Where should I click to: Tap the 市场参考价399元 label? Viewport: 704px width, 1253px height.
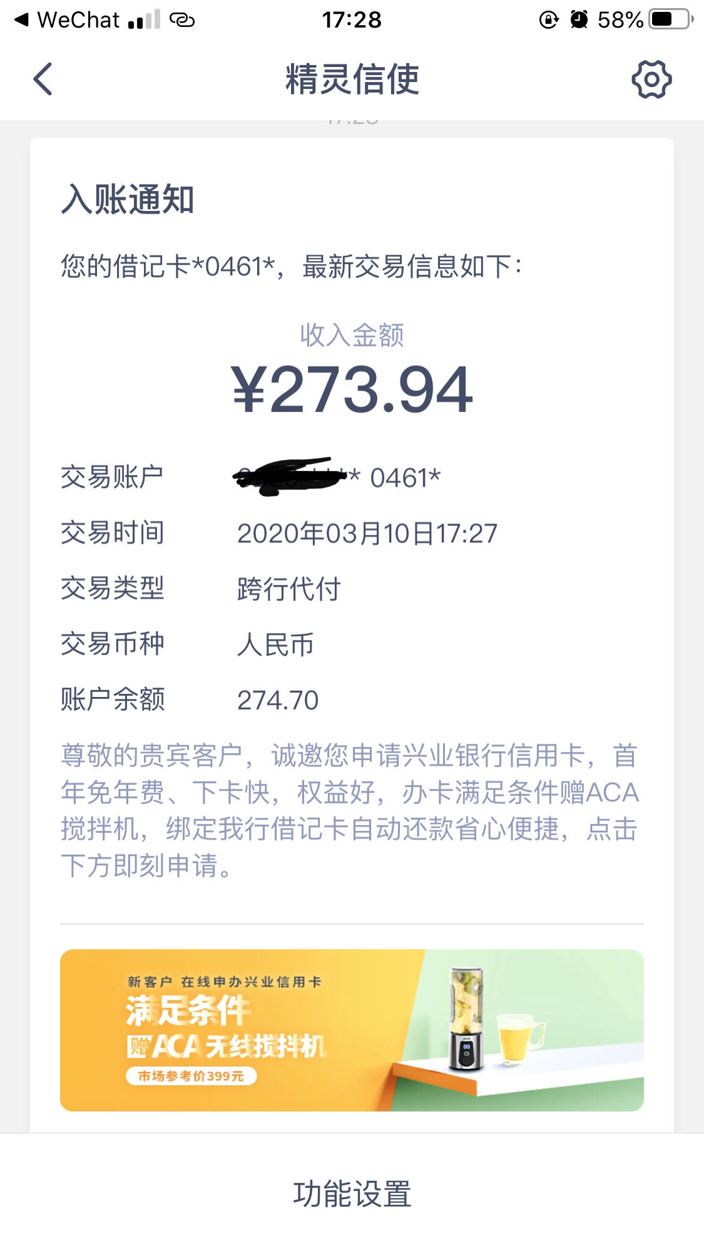(191, 1076)
